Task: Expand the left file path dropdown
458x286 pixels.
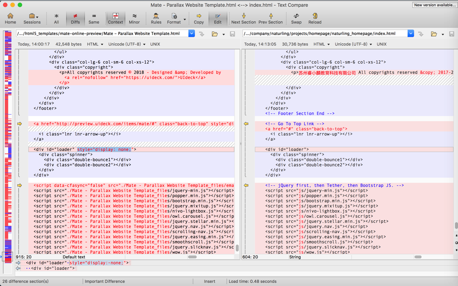Action: (x=191, y=33)
